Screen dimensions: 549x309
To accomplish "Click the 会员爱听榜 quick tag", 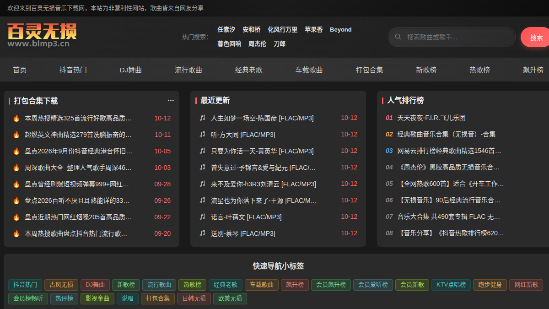I will pyautogui.click(x=373, y=285).
